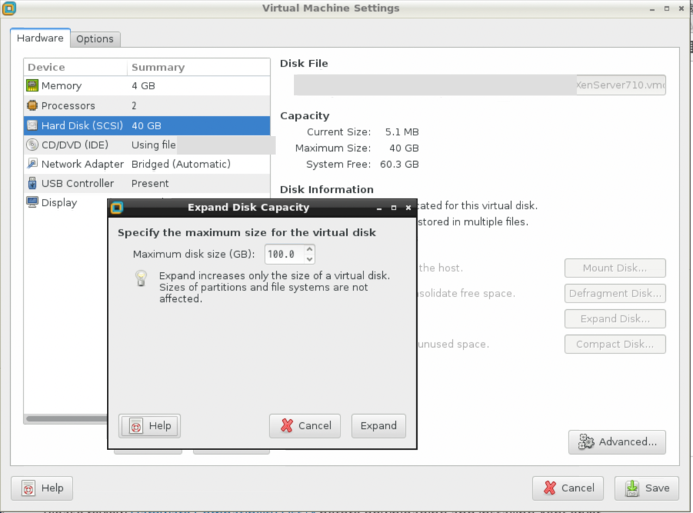This screenshot has width=693, height=513.
Task: Click the Expand Disk... button in settings
Action: pos(614,319)
